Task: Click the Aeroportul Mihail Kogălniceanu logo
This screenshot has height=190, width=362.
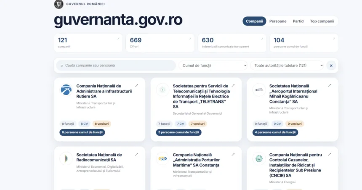Action: pos(259,90)
